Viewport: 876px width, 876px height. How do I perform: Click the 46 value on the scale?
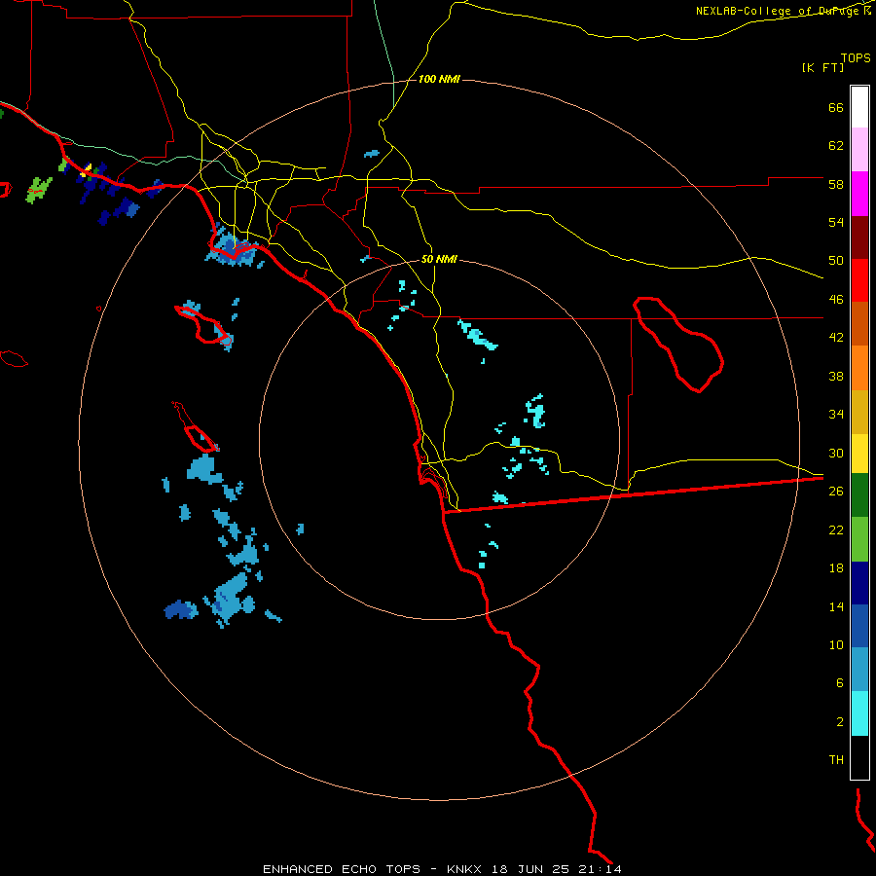pyautogui.click(x=836, y=300)
